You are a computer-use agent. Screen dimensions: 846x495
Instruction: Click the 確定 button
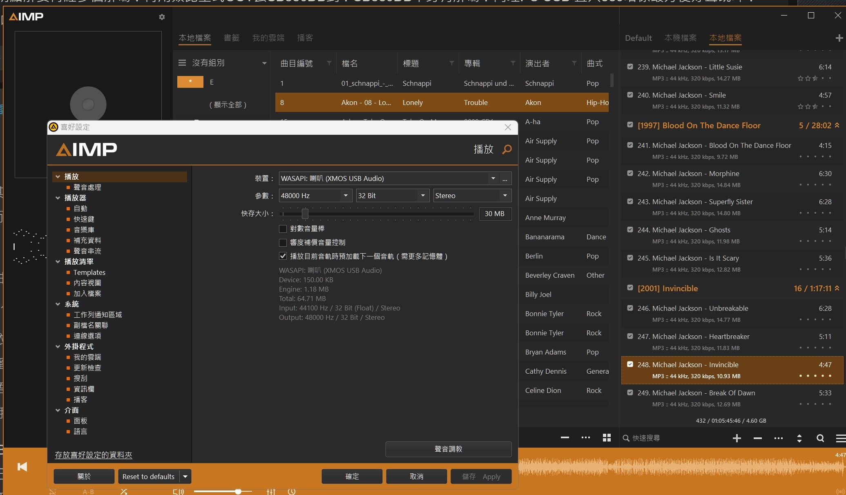coord(352,477)
